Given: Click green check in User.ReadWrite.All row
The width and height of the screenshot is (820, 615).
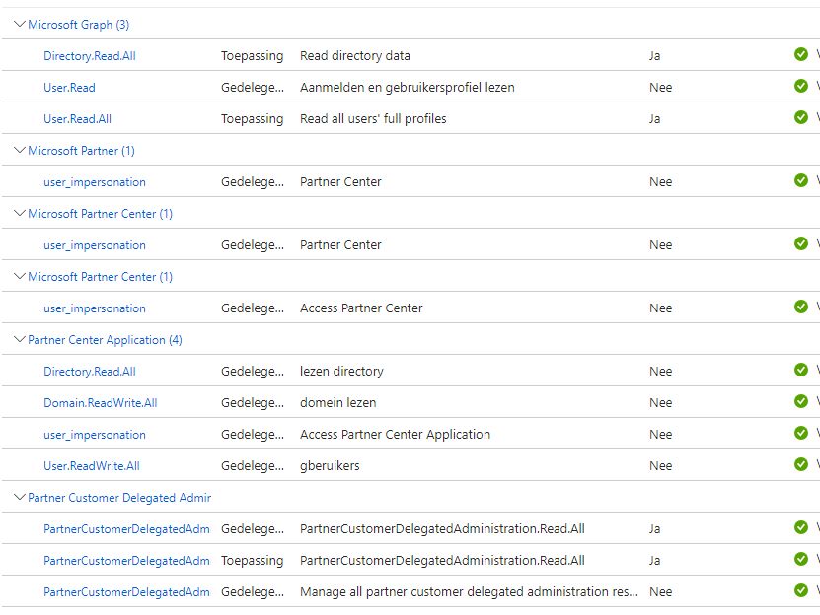Looking at the screenshot, I should click(x=800, y=464).
